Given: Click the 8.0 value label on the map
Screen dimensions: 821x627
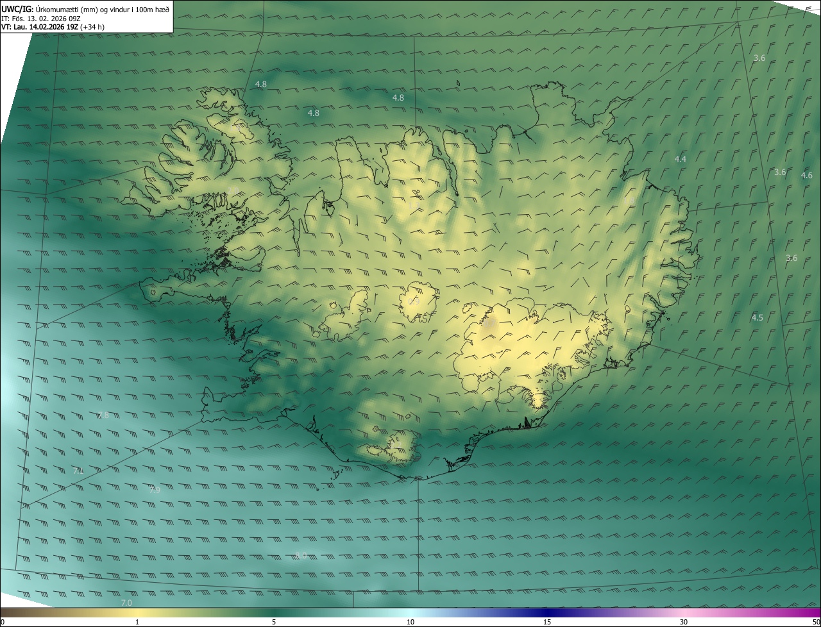Looking at the screenshot, I should pos(301,555).
